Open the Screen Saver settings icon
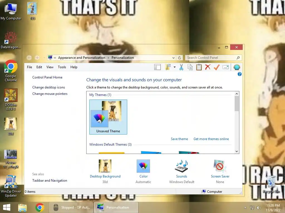Image resolution: width=285 pixels, height=213 pixels. [220, 166]
